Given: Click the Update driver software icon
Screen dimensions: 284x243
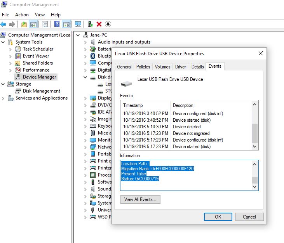Looking at the screenshot, I should [91, 24].
